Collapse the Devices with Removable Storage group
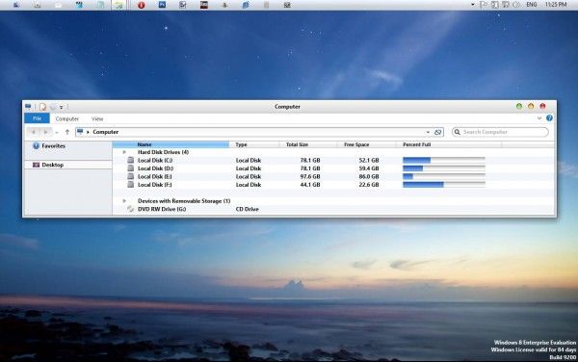The width and height of the screenshot is (578, 362). coord(124,200)
